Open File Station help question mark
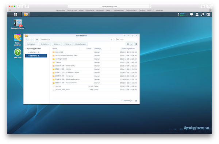219x144 pixels. click(124, 36)
